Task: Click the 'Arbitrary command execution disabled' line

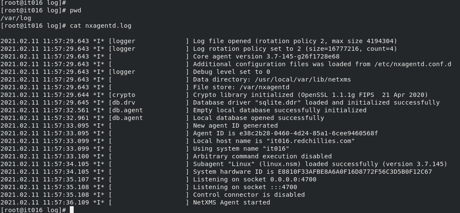Action: coord(262,156)
